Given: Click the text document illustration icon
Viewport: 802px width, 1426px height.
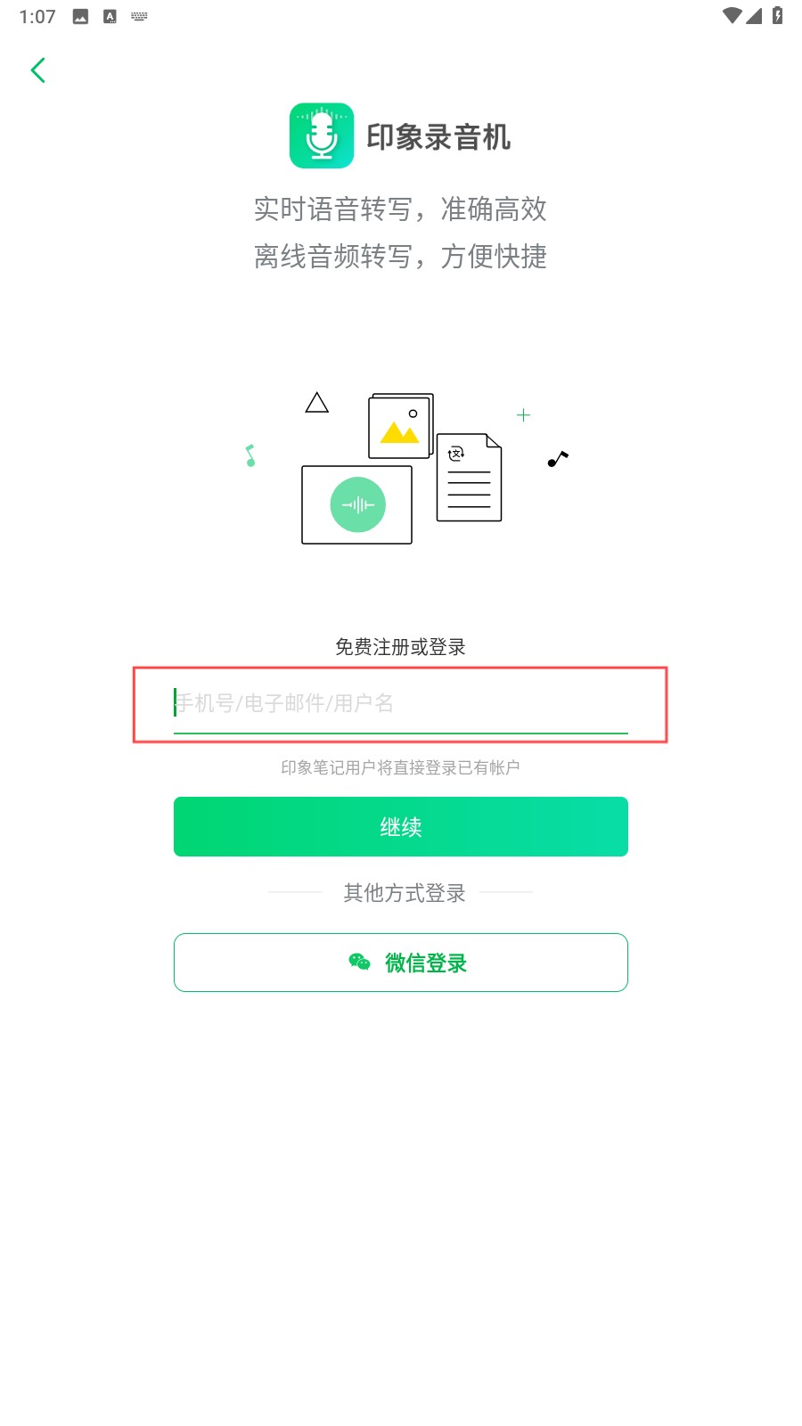Looking at the screenshot, I should coord(469,477).
